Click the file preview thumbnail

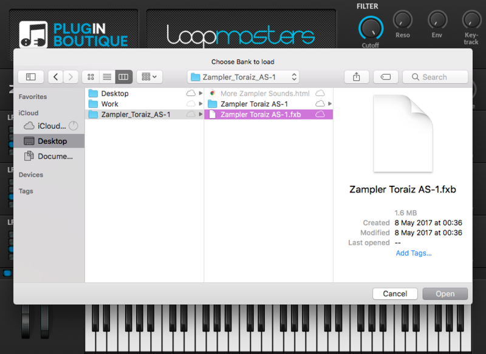(403, 134)
